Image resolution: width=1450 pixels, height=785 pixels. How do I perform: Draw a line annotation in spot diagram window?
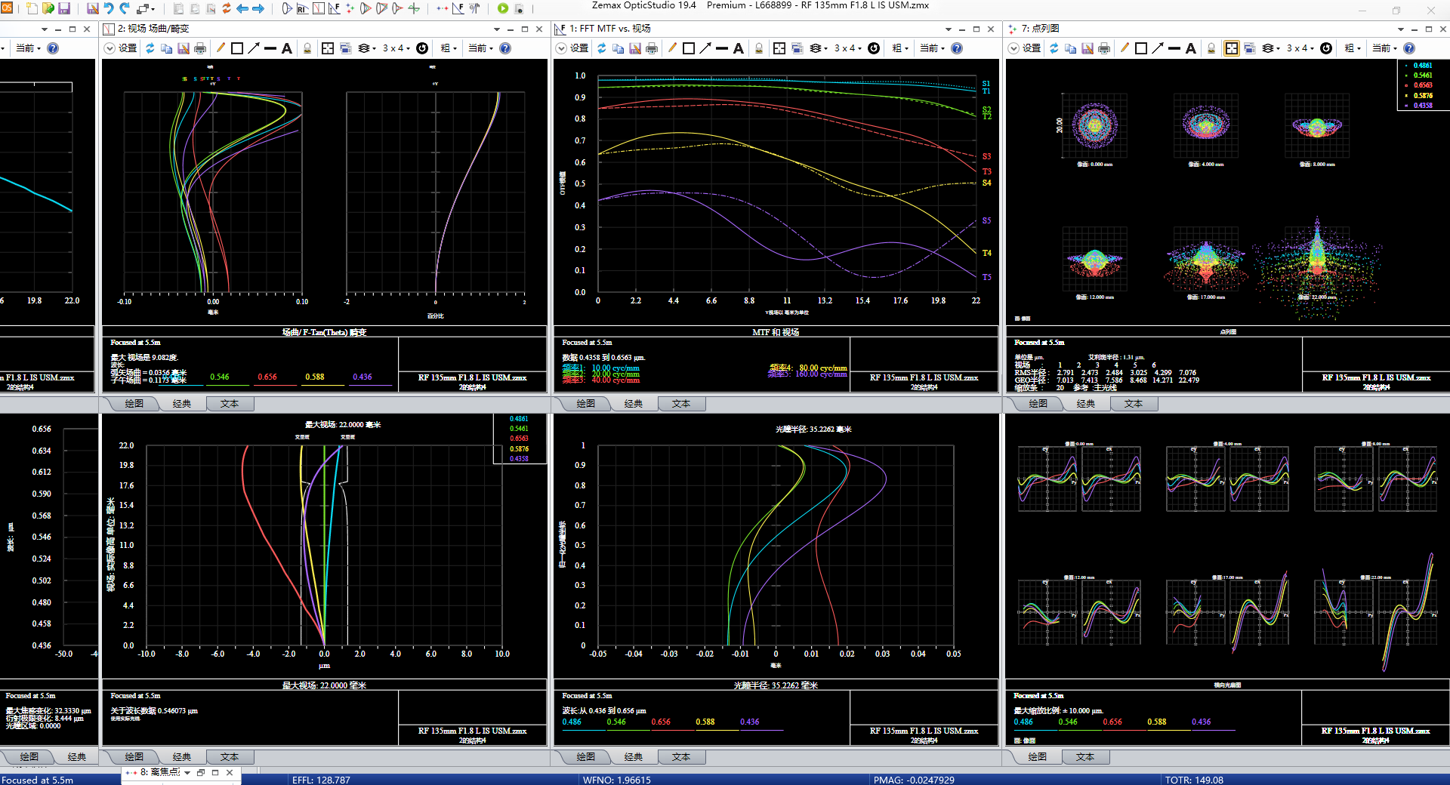[x=1174, y=48]
